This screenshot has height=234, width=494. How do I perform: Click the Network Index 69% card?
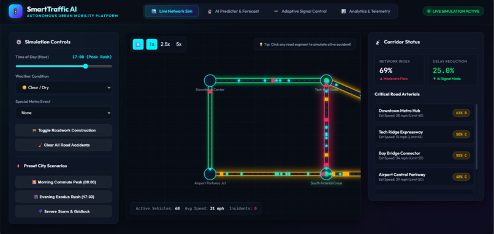[x=399, y=70]
